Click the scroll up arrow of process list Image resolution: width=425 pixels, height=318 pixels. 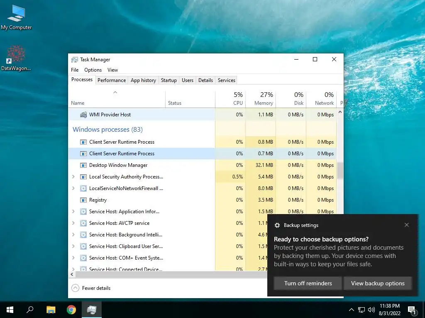point(340,112)
